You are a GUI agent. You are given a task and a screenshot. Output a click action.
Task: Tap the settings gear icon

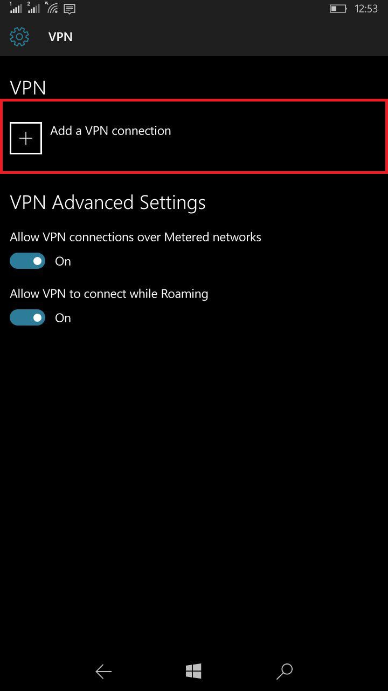pos(19,37)
